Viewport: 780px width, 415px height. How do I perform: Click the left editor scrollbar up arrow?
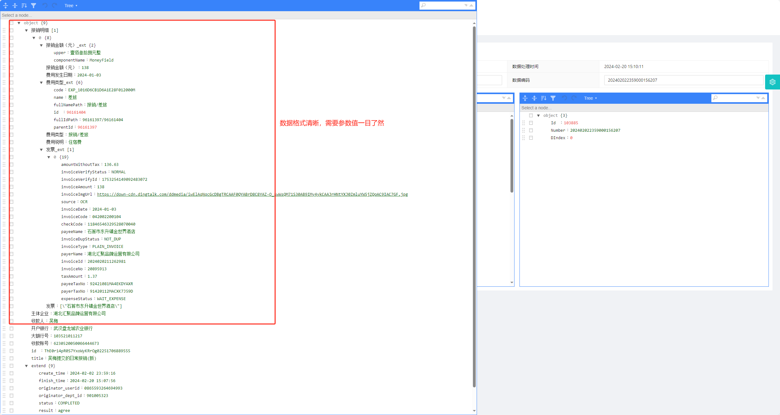point(474,23)
